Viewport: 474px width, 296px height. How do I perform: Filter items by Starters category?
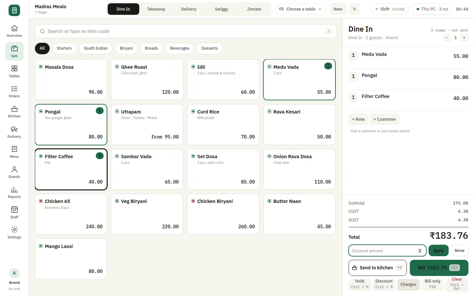pos(64,48)
